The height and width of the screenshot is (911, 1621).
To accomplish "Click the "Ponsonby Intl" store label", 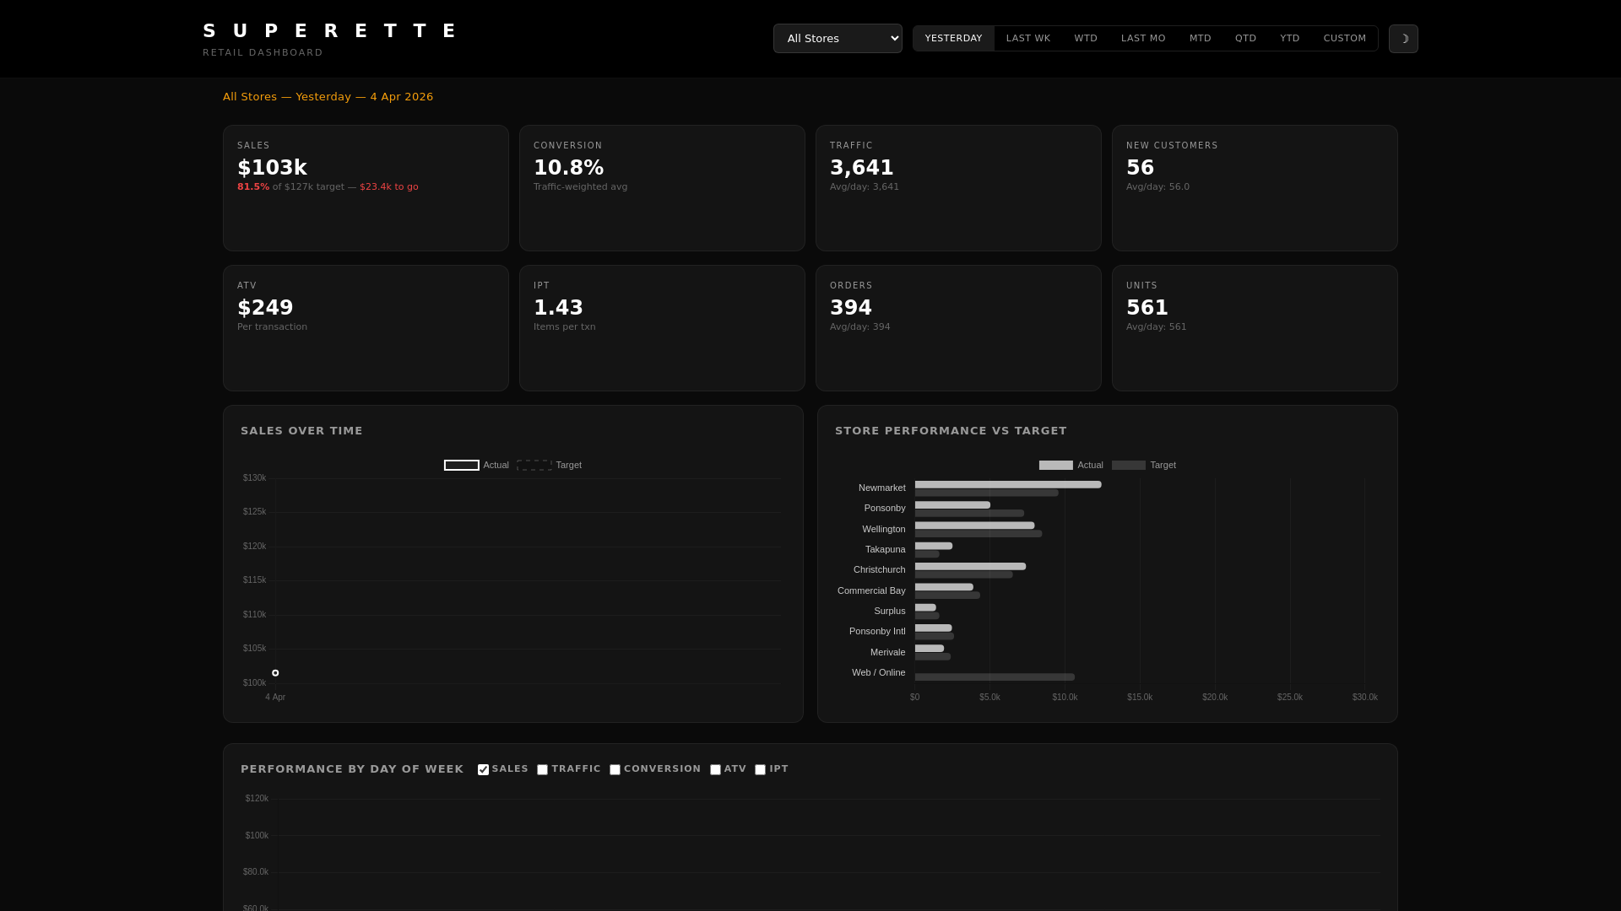I will tap(877, 632).
